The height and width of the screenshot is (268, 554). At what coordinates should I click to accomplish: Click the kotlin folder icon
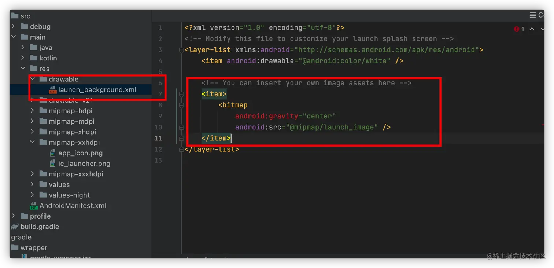(x=34, y=58)
